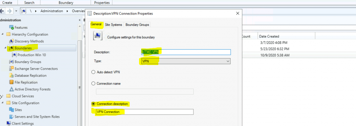Viewport: 356px width, 126px height.
Task: Open the navigation history dropdown arrow
Action: (x=16, y=11)
